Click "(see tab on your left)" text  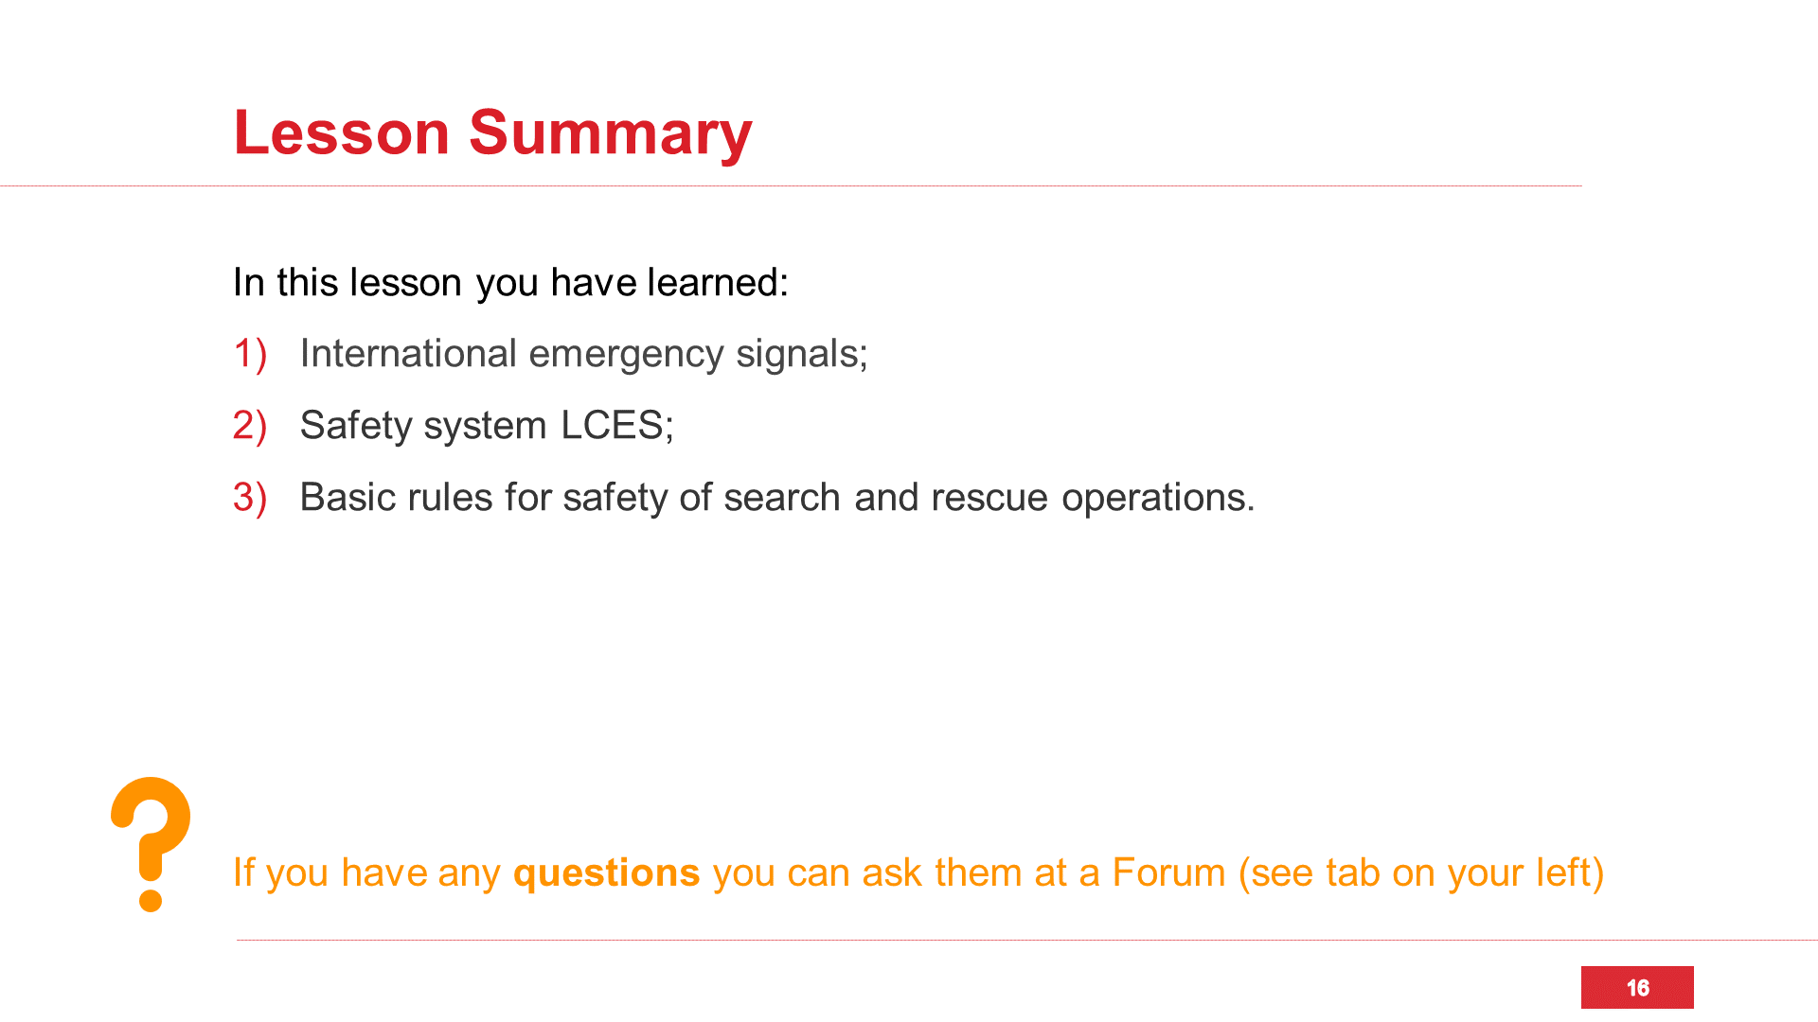pos(1421,872)
